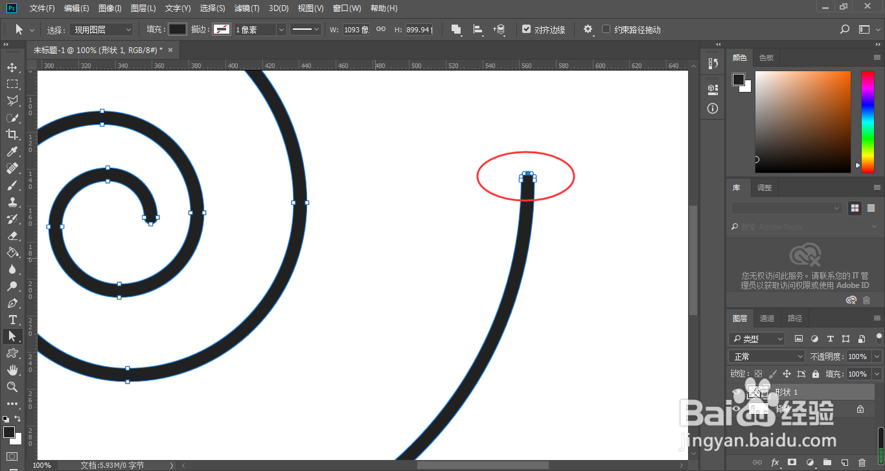Select the Zoom magnifier tool
The image size is (885, 471).
(12, 387)
